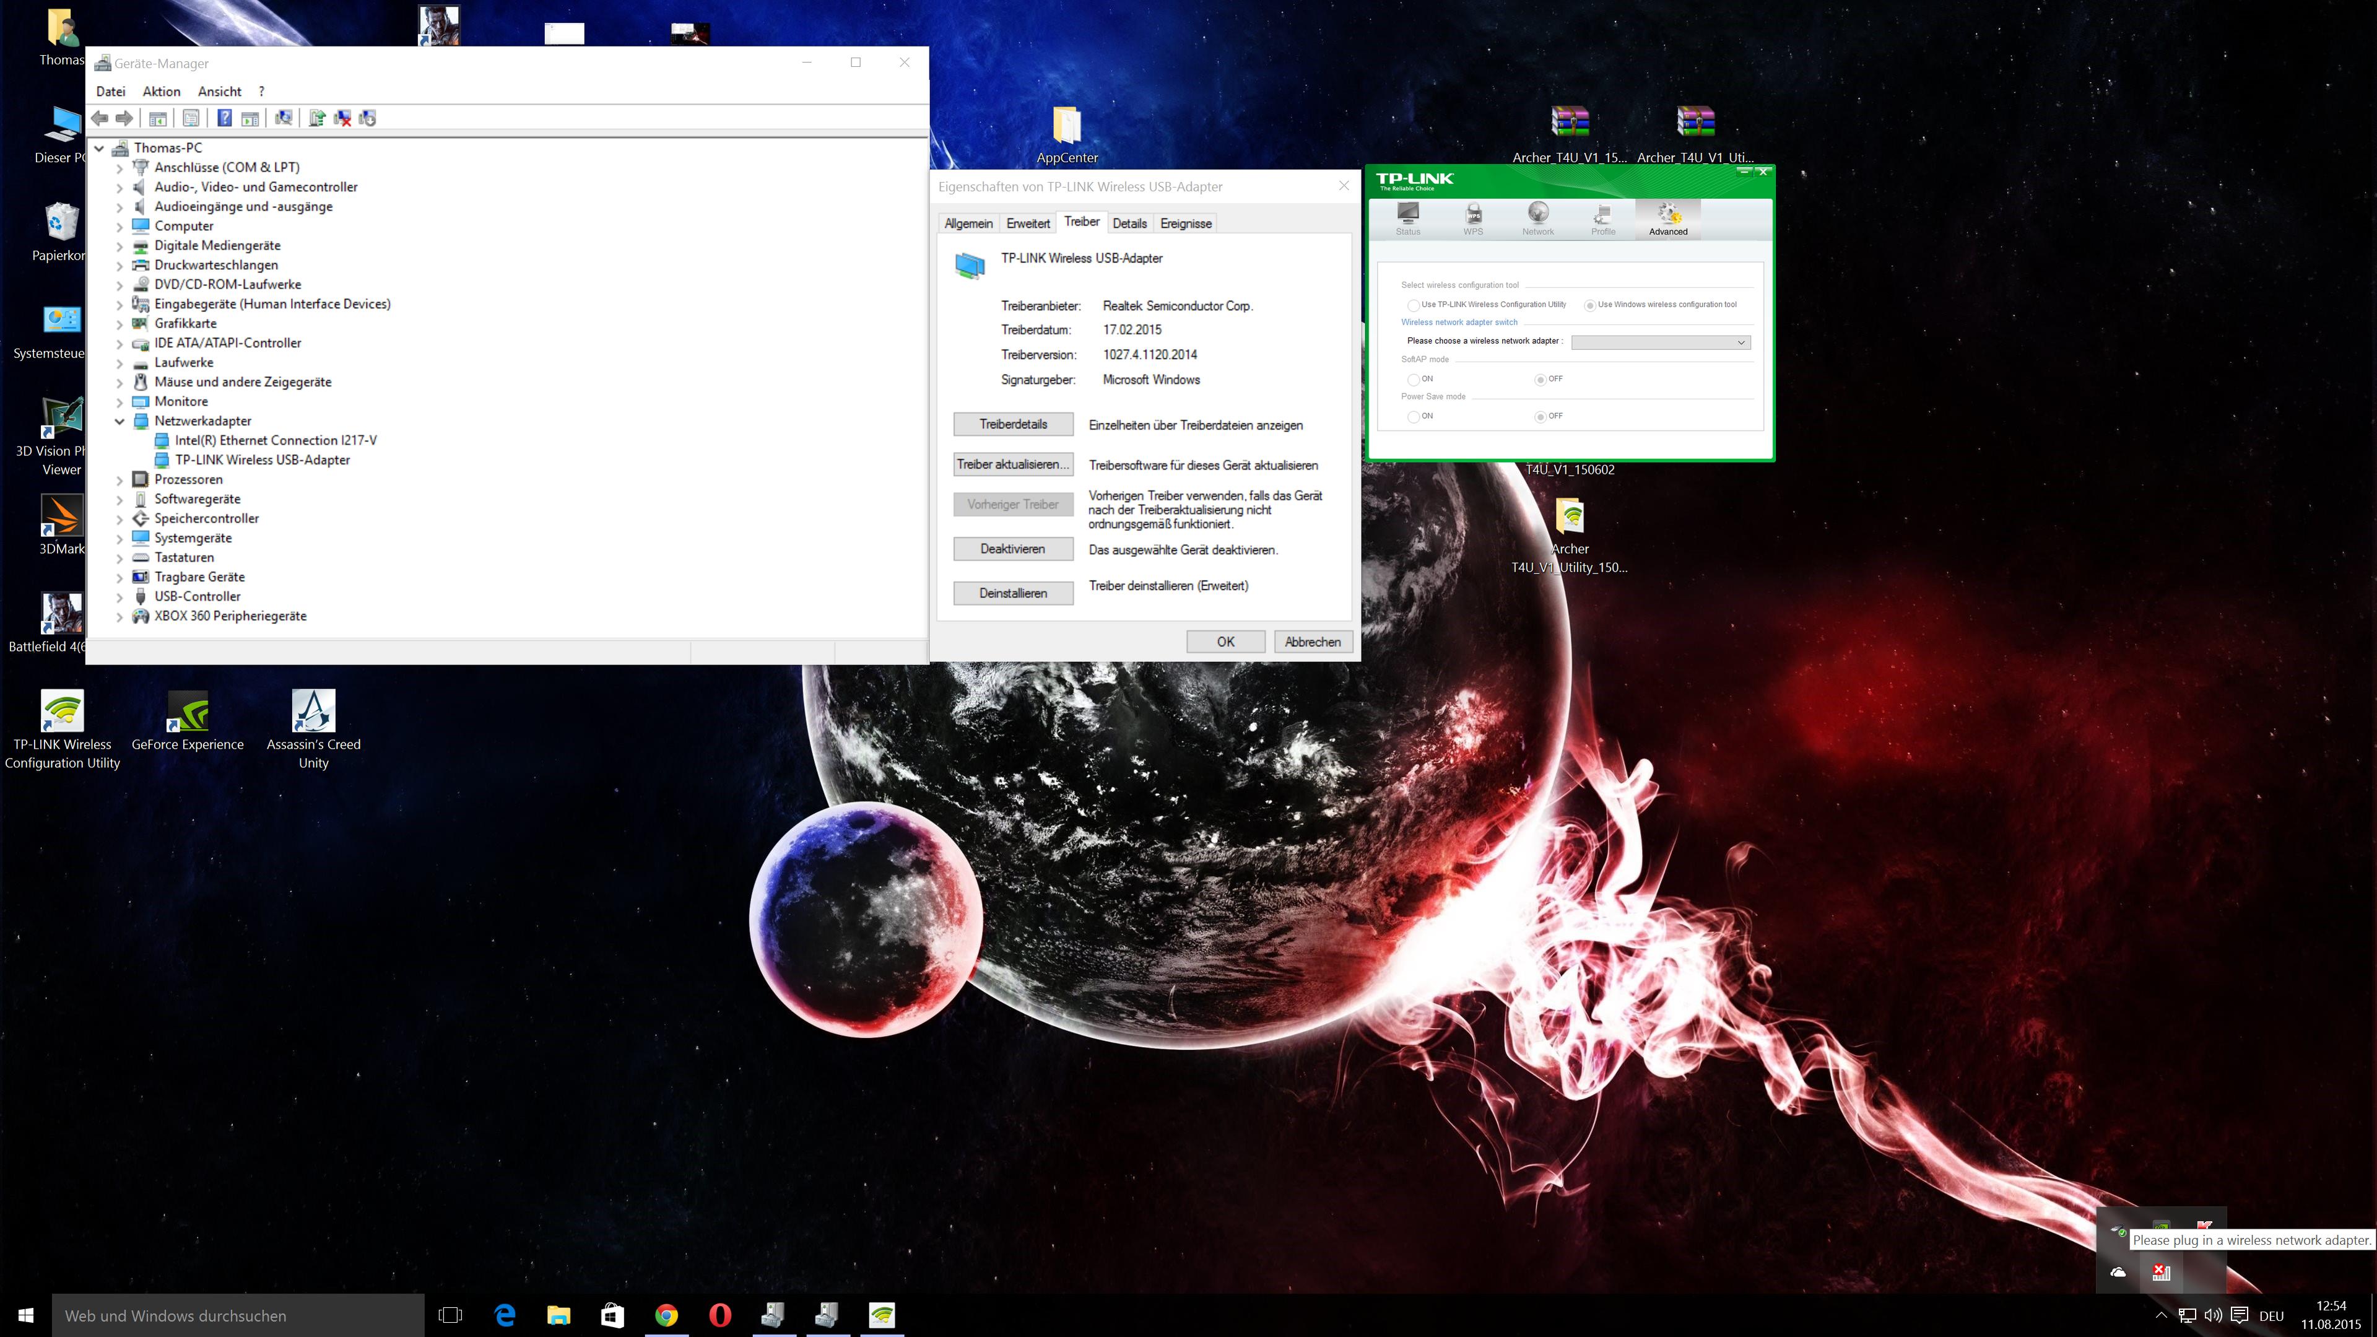
Task: Open the wireless network adapter dropdown
Action: (1660, 342)
